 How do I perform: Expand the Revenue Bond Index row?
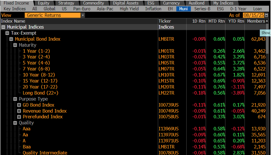(19, 111)
